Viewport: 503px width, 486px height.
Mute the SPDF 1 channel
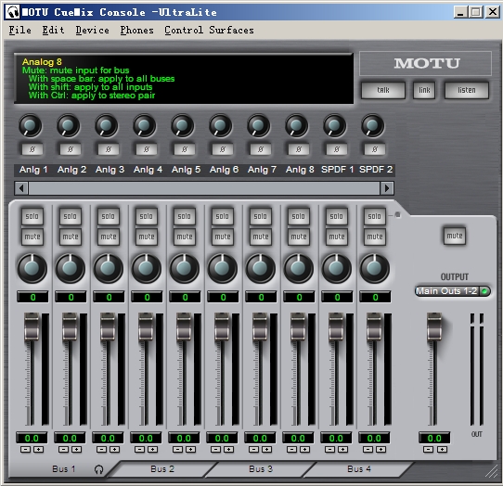pos(337,237)
